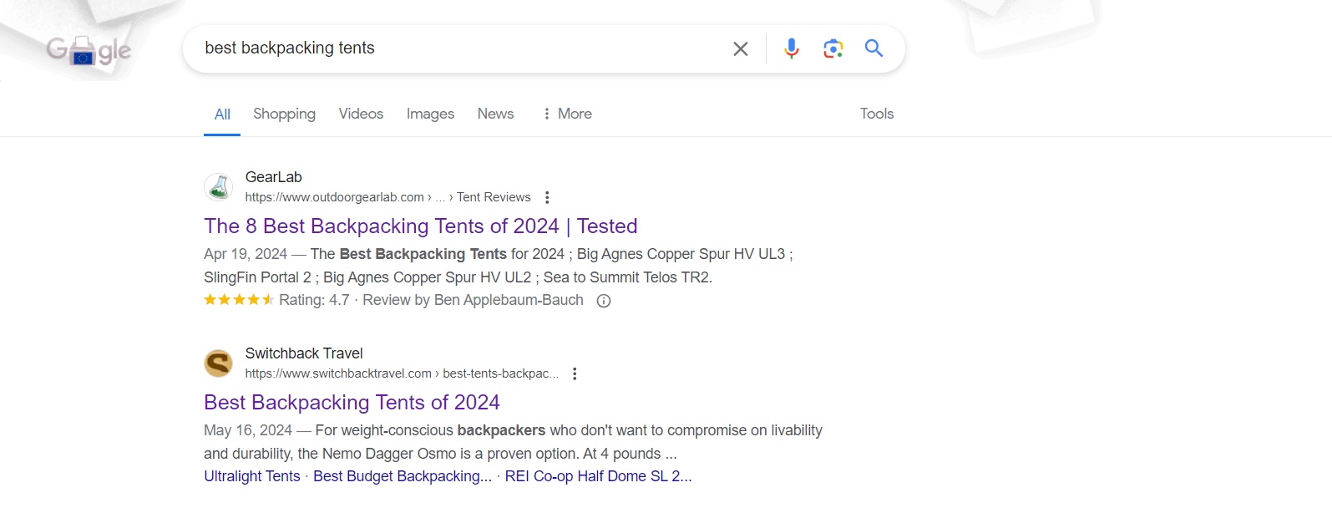The image size is (1332, 508).
Task: Open 'The 8 Best Backpacking Tents of 2024' link
Action: [420, 226]
